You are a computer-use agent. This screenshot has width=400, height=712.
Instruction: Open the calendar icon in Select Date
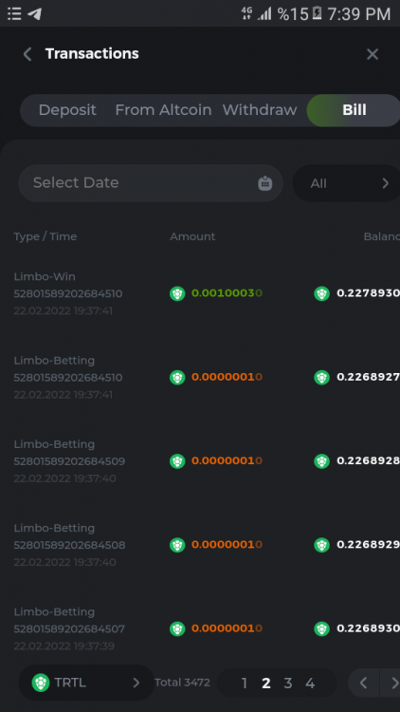click(264, 183)
